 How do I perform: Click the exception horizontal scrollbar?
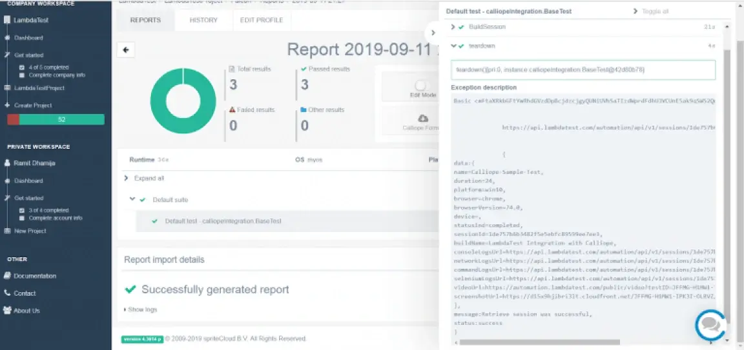539,342
